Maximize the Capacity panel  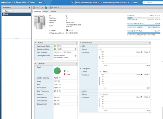[x=77, y=64]
